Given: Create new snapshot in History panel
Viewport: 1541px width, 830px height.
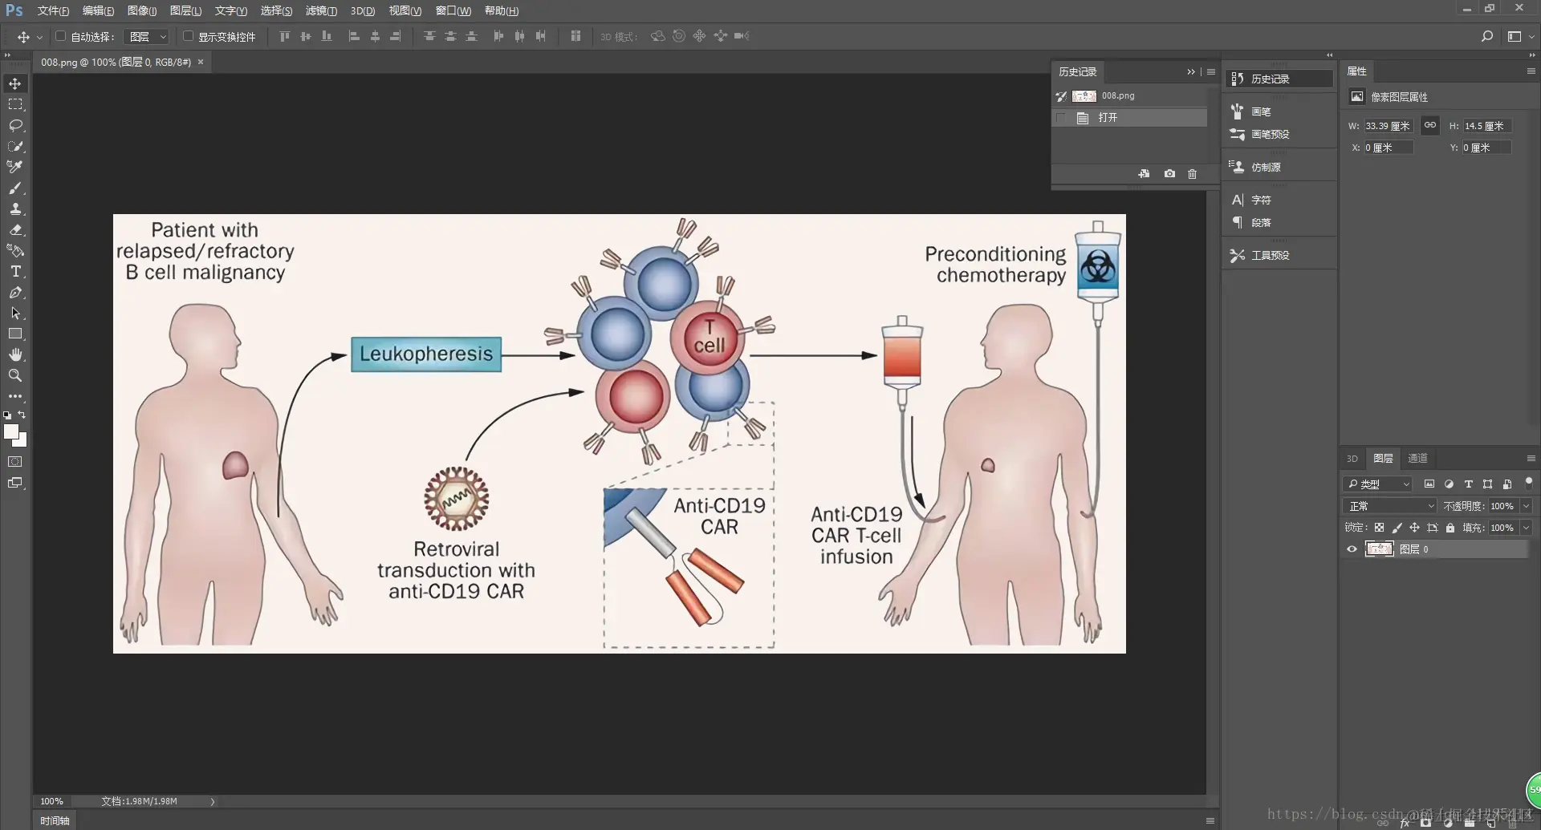Looking at the screenshot, I should point(1169,174).
